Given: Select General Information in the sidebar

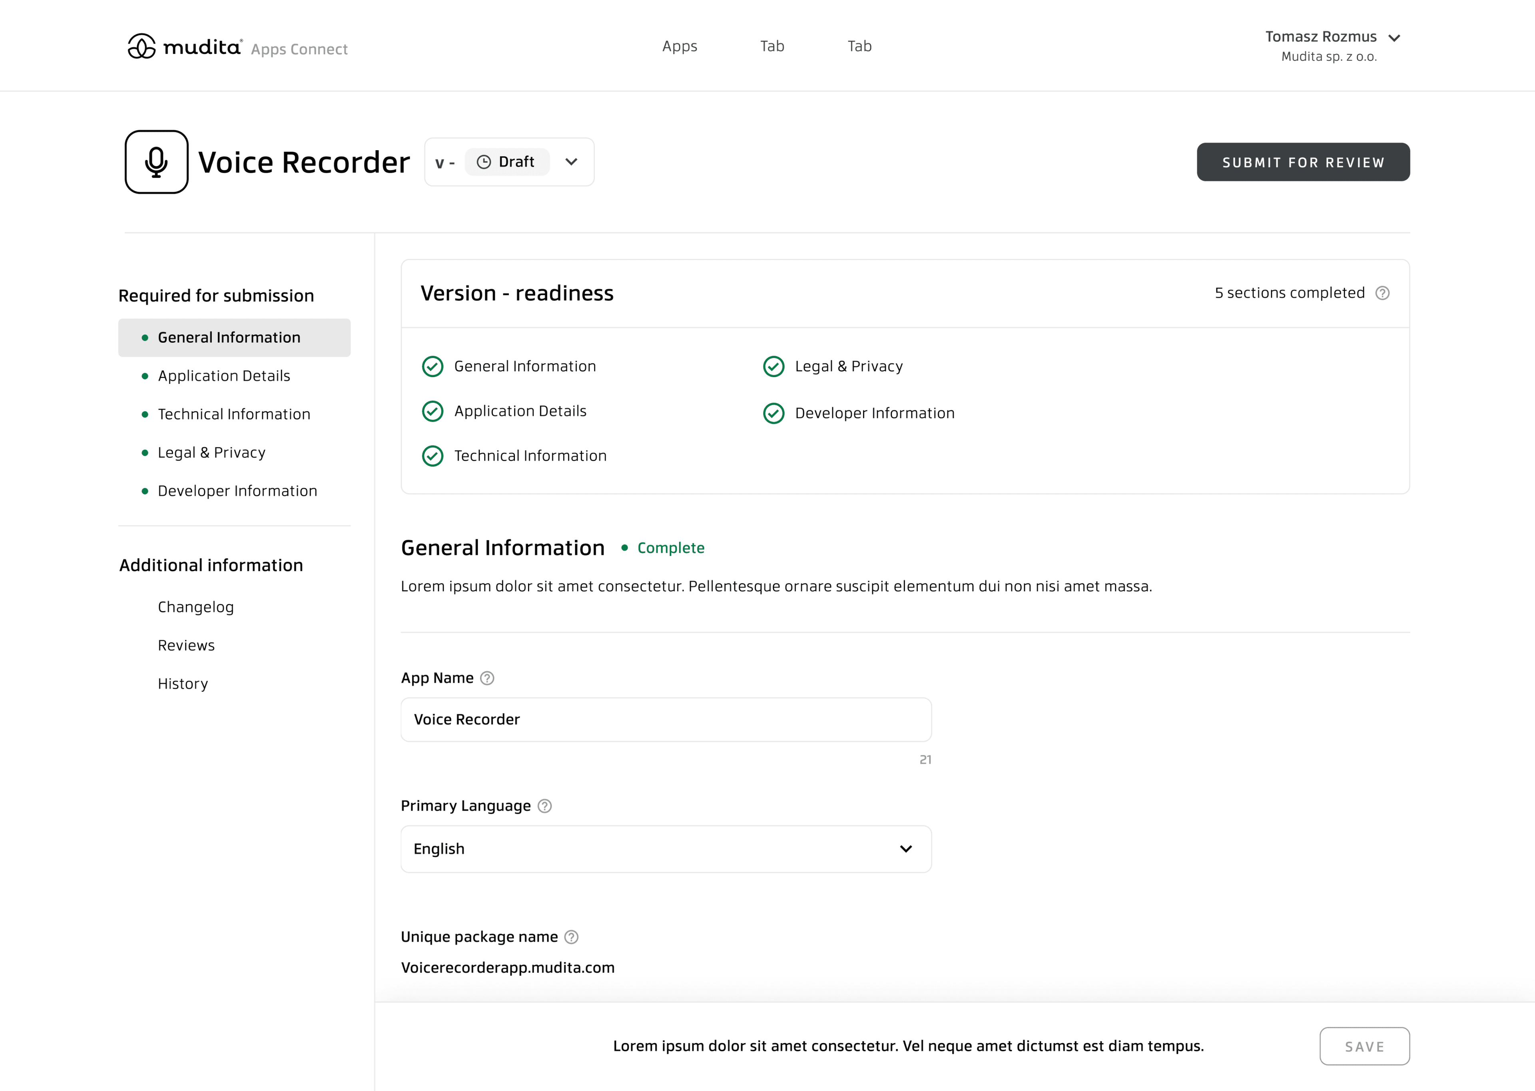Looking at the screenshot, I should pyautogui.click(x=235, y=338).
